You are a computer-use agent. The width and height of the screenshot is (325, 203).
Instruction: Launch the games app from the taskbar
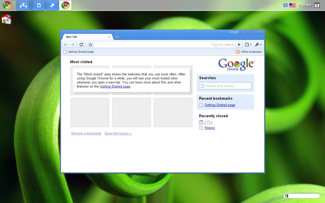(23, 5)
